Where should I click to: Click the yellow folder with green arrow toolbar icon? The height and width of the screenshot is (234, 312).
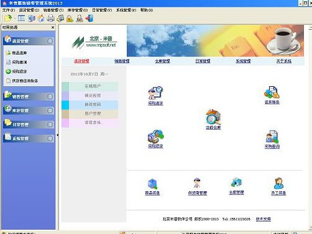pyautogui.click(x=8, y=19)
